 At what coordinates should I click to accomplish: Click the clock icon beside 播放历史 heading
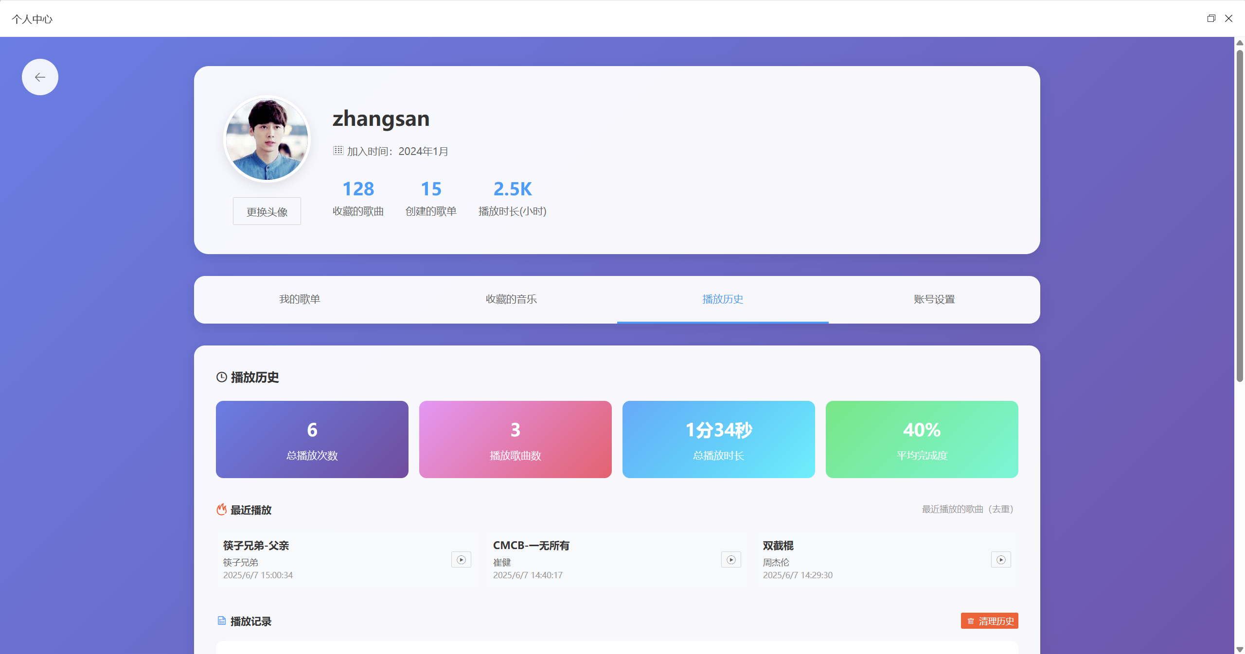coord(222,378)
